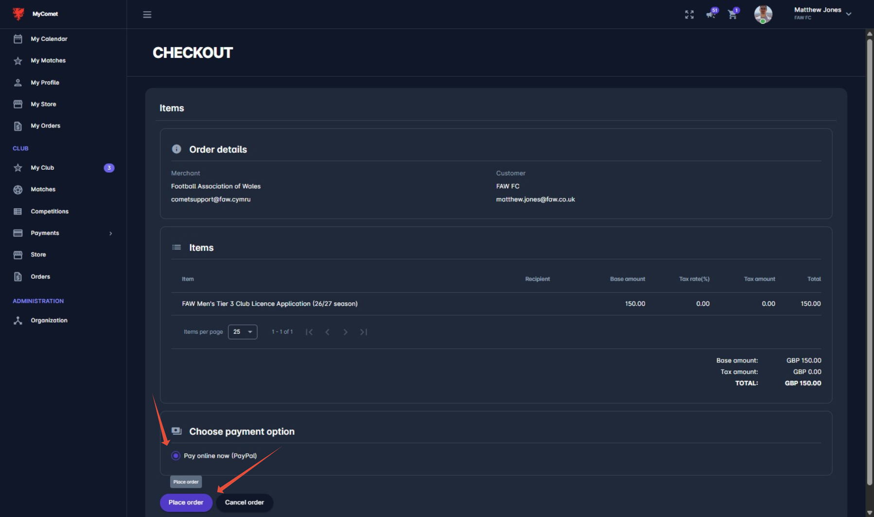Viewport: 874px width, 517px height.
Task: Open My Profile menu item
Action: 45,83
